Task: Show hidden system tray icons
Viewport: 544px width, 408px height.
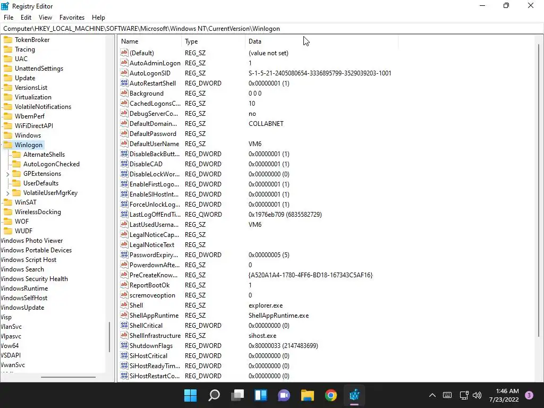Action: (432, 395)
